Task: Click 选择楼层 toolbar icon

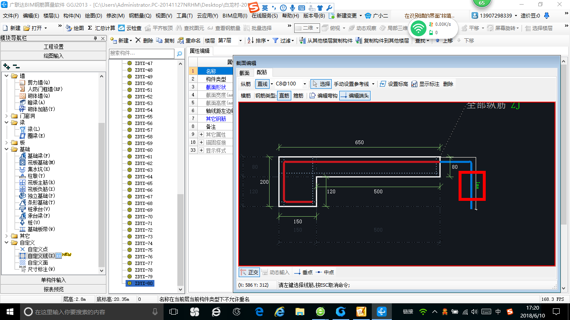Action: point(528,28)
